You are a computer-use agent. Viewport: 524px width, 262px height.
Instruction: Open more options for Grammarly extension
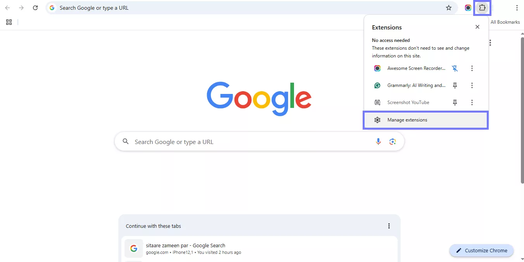tap(472, 85)
